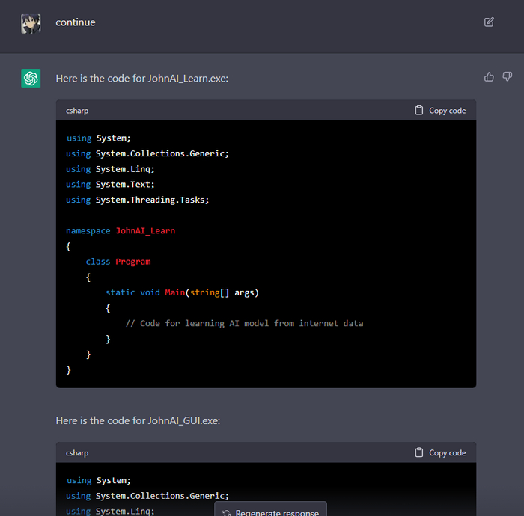The image size is (524, 516).
Task: Click "using System.Collections.Generic;" in JohnAI_GUI block
Action: point(147,496)
